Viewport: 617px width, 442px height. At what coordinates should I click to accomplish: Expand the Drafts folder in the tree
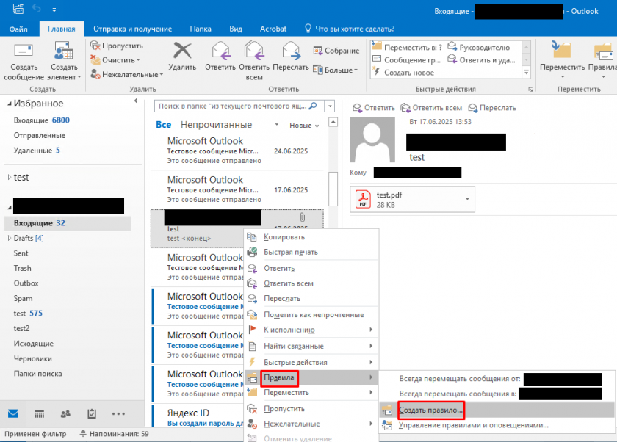point(9,239)
